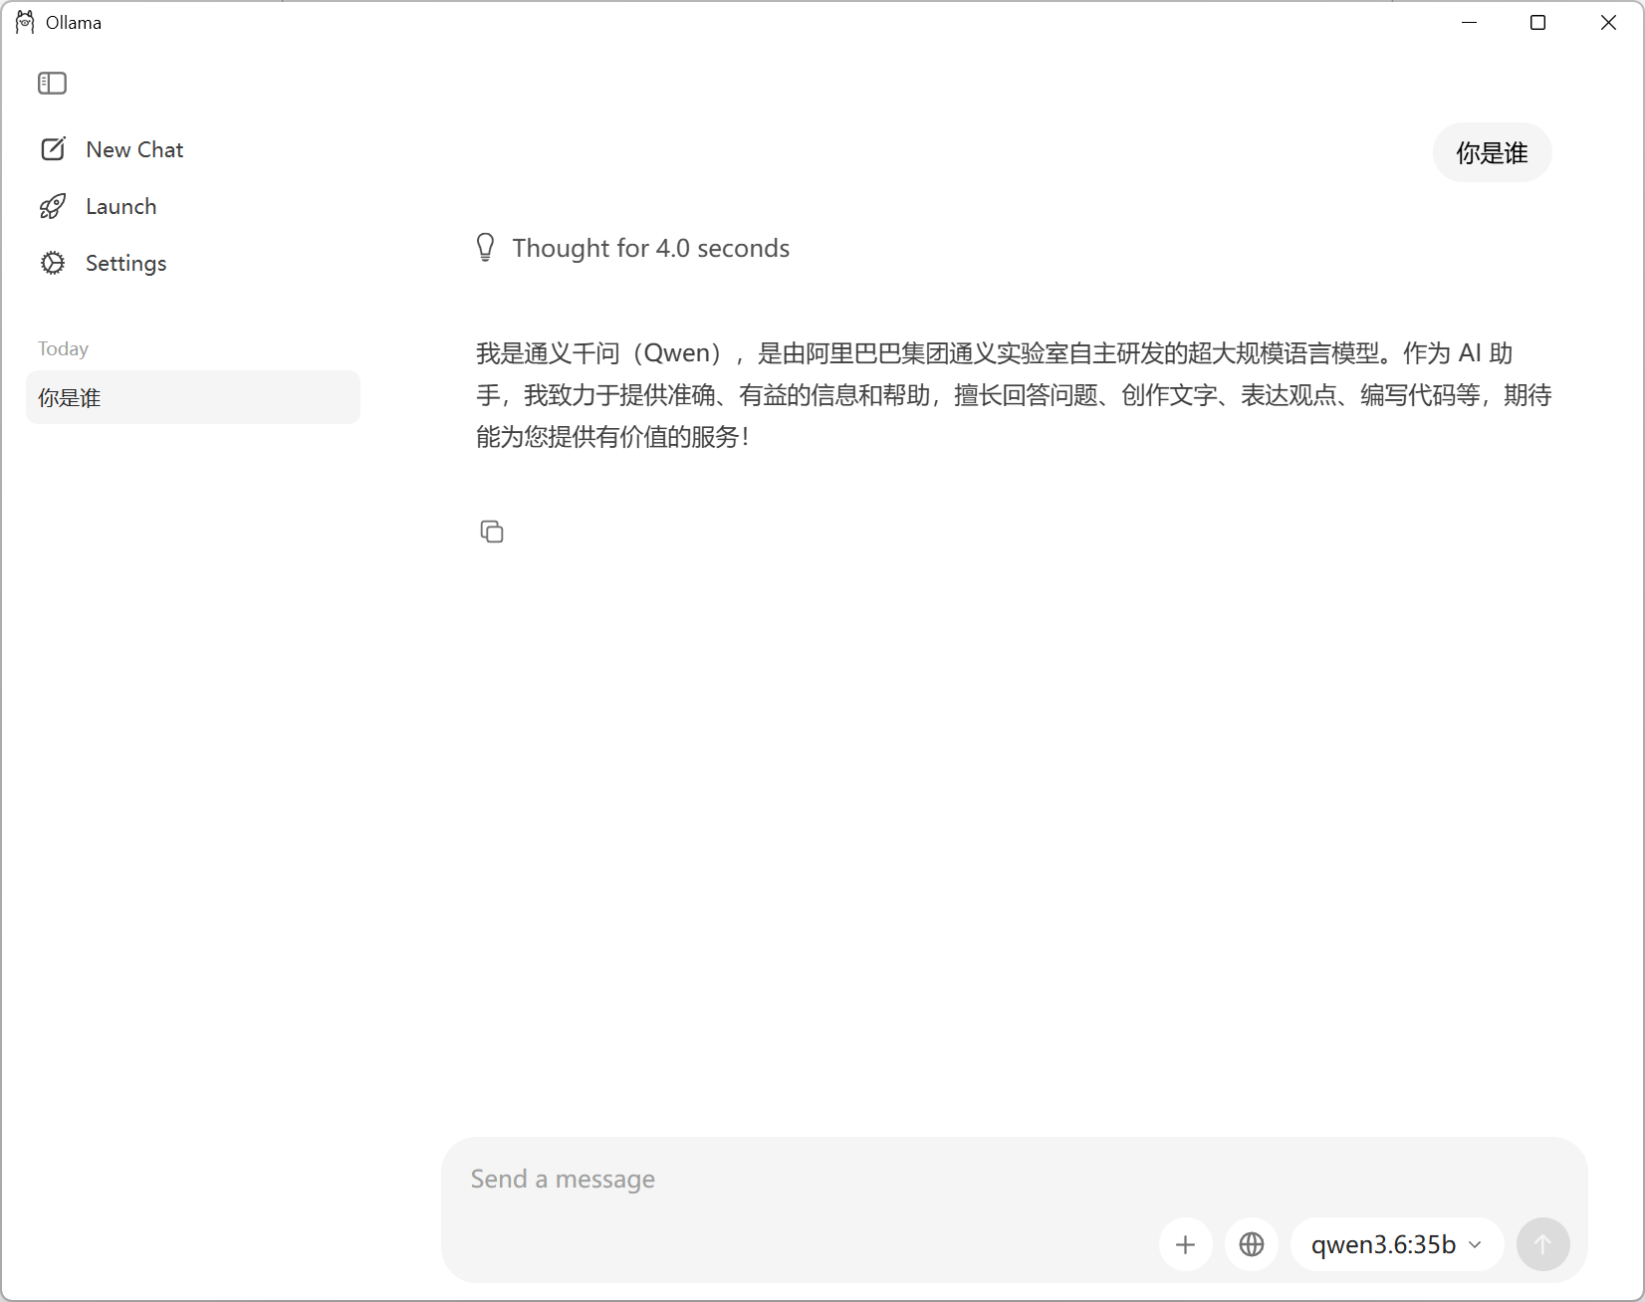Click the Send a message input field
The width and height of the screenshot is (1645, 1302).
1014,1179
